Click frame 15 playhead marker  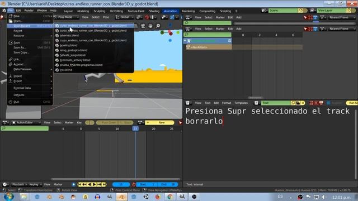pos(135,128)
